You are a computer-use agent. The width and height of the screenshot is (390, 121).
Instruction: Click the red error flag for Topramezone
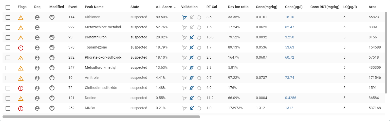coord(21,48)
